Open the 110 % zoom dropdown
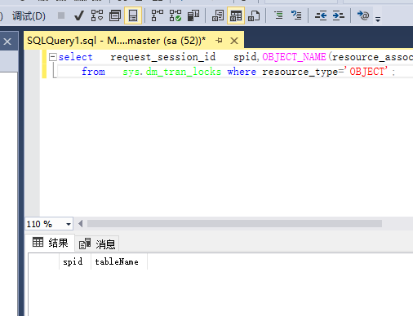 69,224
